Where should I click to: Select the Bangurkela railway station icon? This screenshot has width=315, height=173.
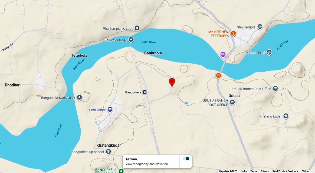pos(145,92)
